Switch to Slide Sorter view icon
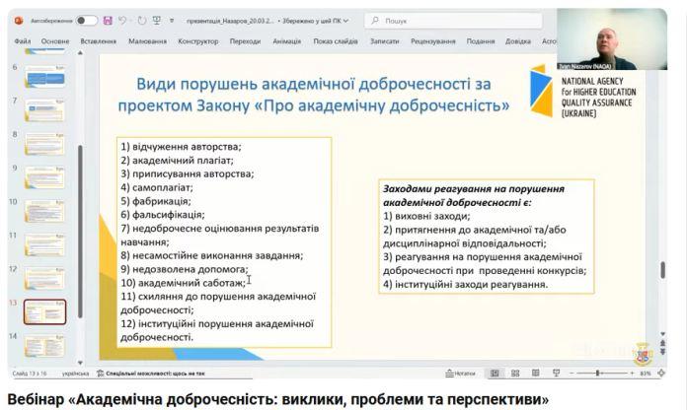The image size is (687, 410). click(515, 374)
